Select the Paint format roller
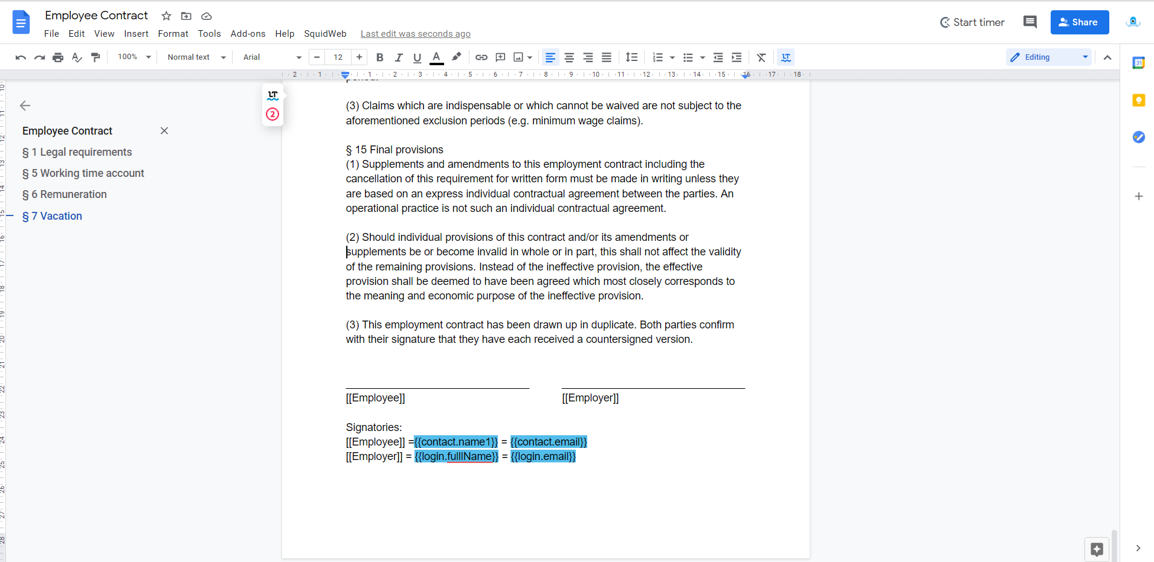This screenshot has width=1154, height=562. pyautogui.click(x=95, y=57)
